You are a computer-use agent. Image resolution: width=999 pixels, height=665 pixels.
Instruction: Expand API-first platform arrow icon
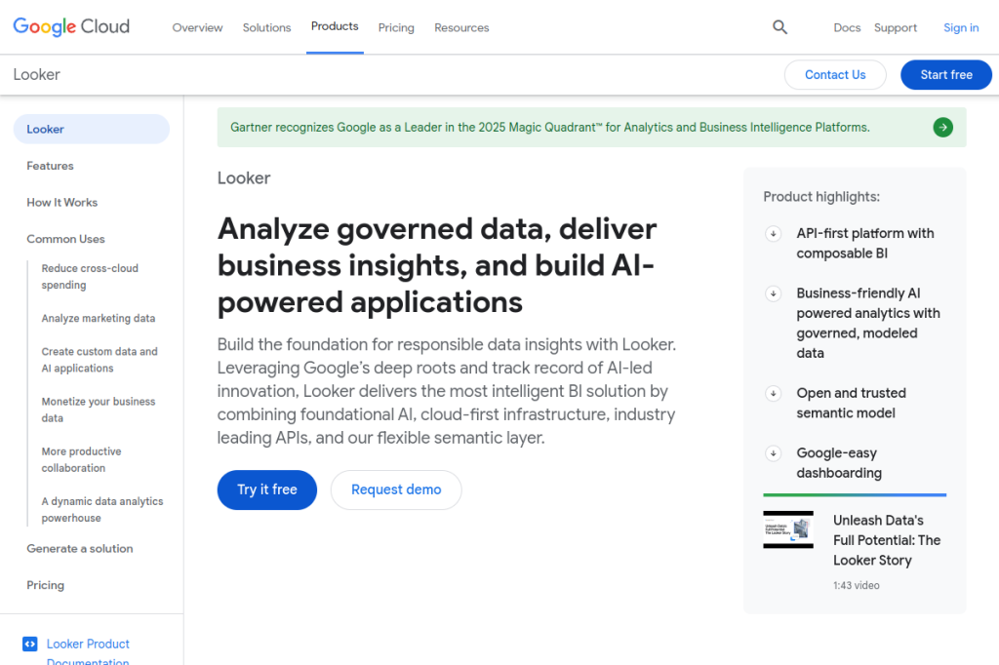pos(773,234)
